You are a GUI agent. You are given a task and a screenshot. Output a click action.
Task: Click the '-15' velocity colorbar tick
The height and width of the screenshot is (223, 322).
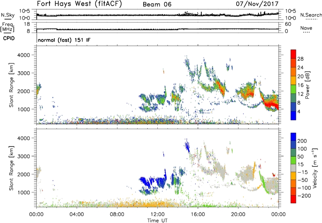coord(303,172)
